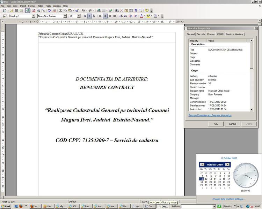This screenshot has width=262, height=209.
Task: Toggle underline formatting button
Action: (94, 16)
